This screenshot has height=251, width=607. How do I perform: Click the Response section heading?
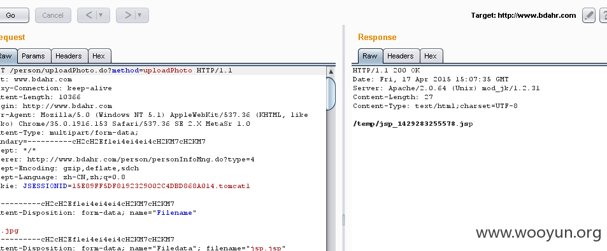pyautogui.click(x=377, y=37)
